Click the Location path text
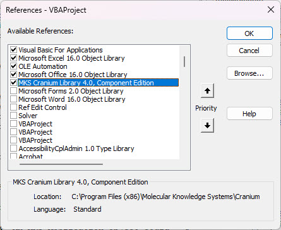Screen dimensions: 281x230 (x=165, y=197)
